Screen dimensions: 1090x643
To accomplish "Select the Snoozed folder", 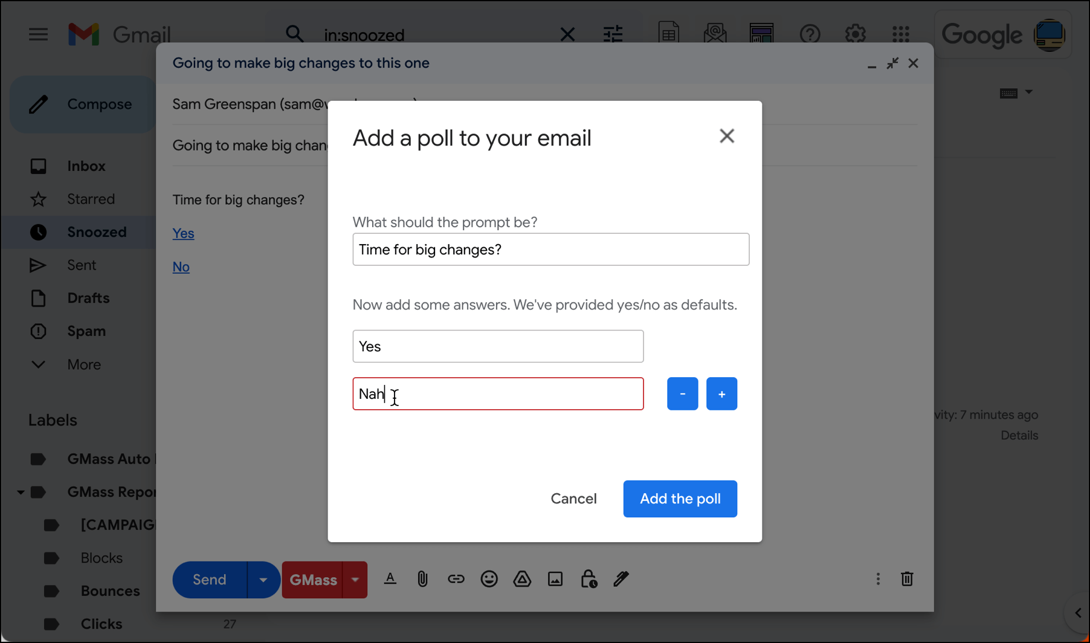I will (x=79, y=232).
